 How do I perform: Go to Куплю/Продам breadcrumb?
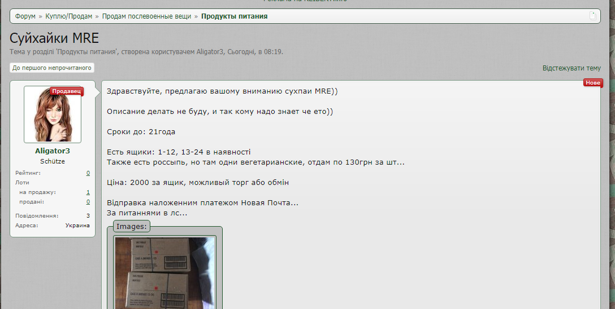(68, 16)
